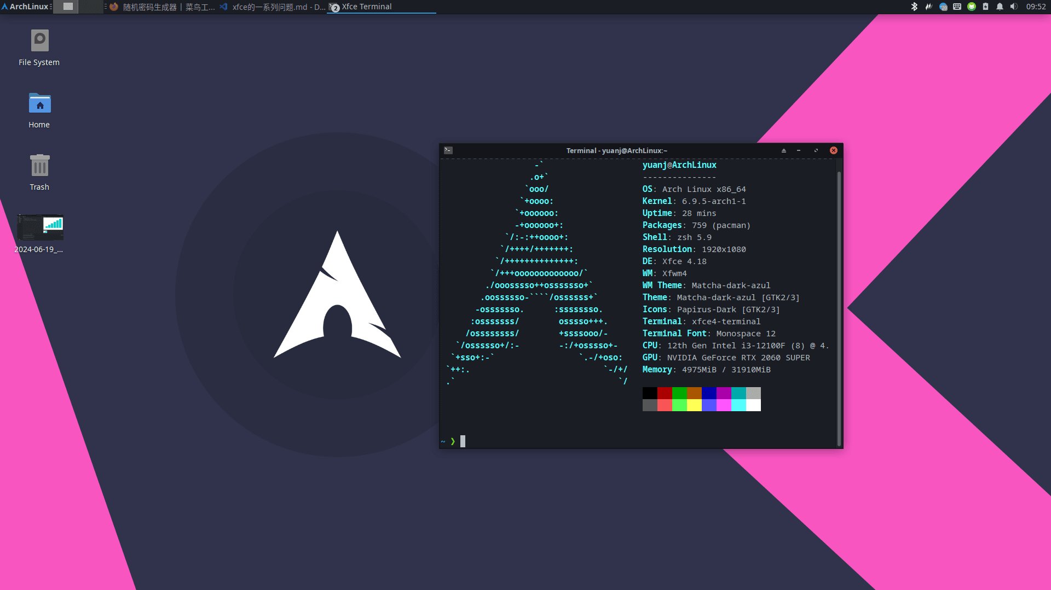Screen dimensions: 1051x590
Task: Click the 'Uptime: 28 mins' line
Action: (679, 213)
